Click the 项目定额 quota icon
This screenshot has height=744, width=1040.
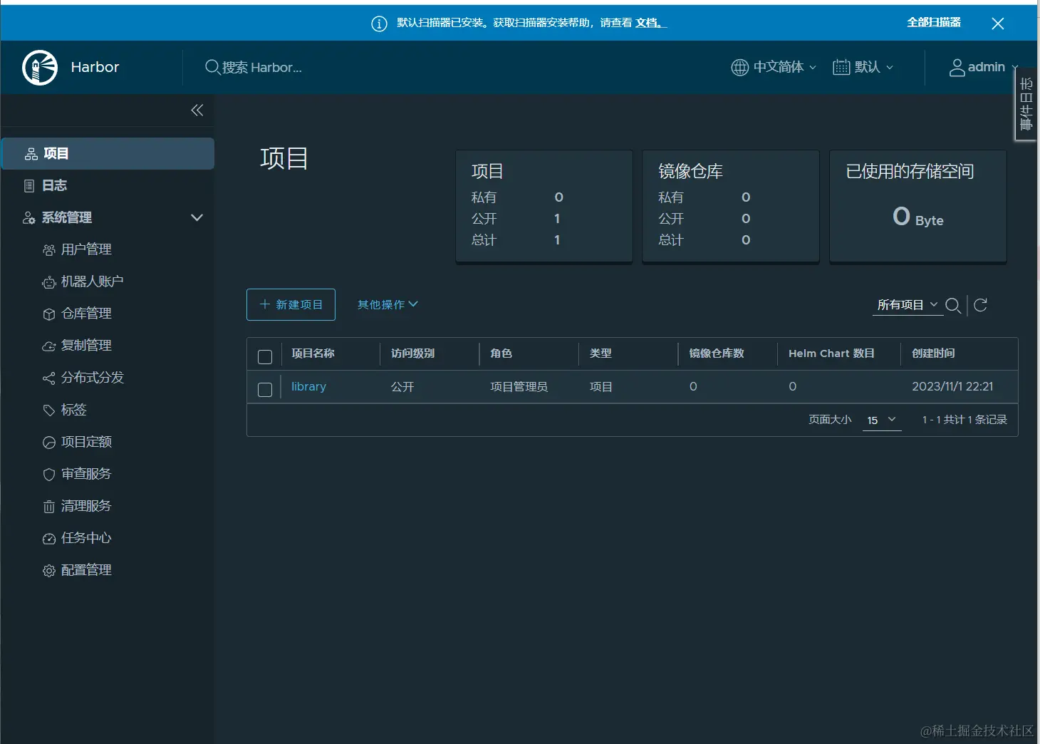pos(49,443)
